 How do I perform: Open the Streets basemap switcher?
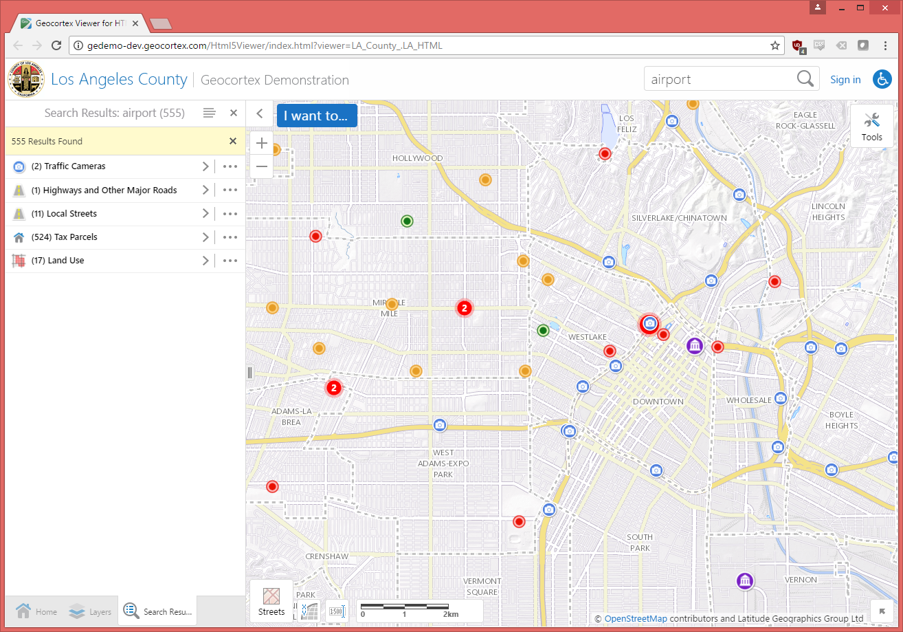(271, 602)
